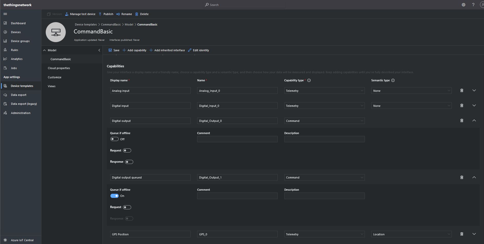Click the Manage test device flask icon

point(67,14)
